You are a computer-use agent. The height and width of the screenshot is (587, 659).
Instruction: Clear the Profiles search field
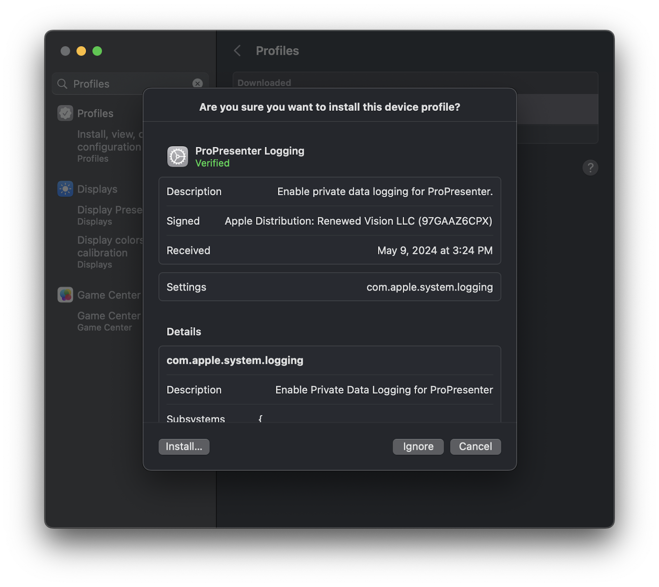pos(198,84)
